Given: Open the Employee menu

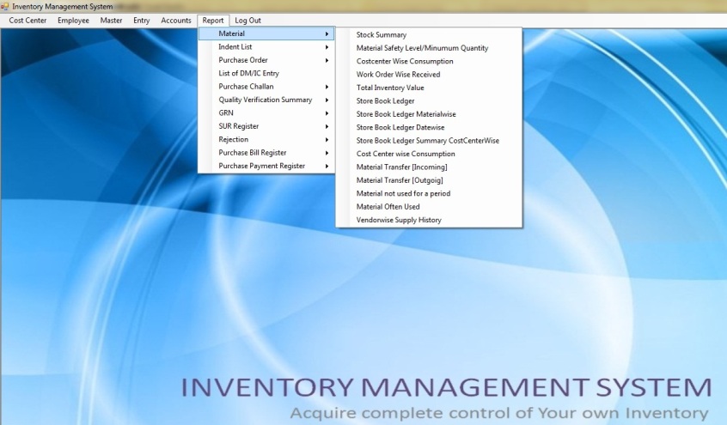Looking at the screenshot, I should [73, 20].
